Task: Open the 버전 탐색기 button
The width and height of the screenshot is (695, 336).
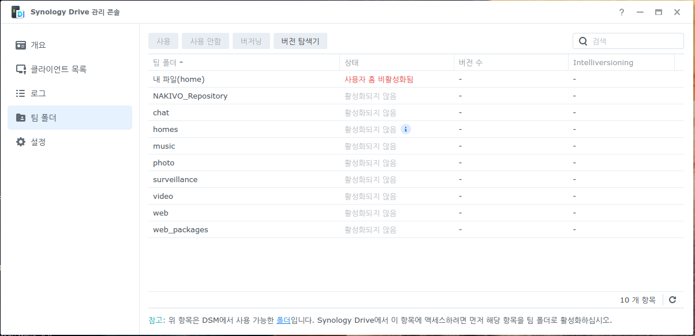Action: (x=300, y=41)
